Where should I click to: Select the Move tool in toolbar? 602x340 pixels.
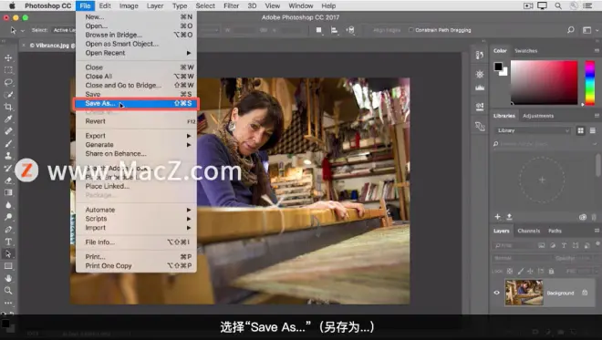pyautogui.click(x=8, y=57)
